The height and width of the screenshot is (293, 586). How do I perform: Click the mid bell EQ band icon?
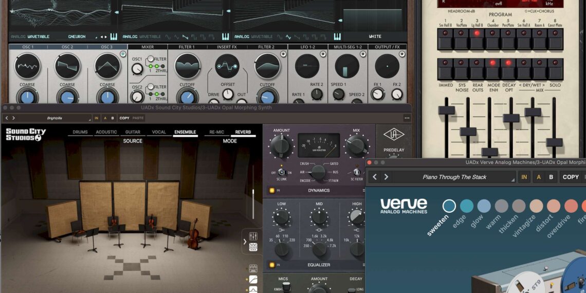(319, 230)
